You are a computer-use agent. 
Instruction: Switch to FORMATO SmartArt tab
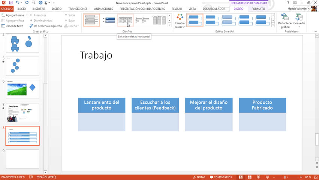(x=258, y=9)
